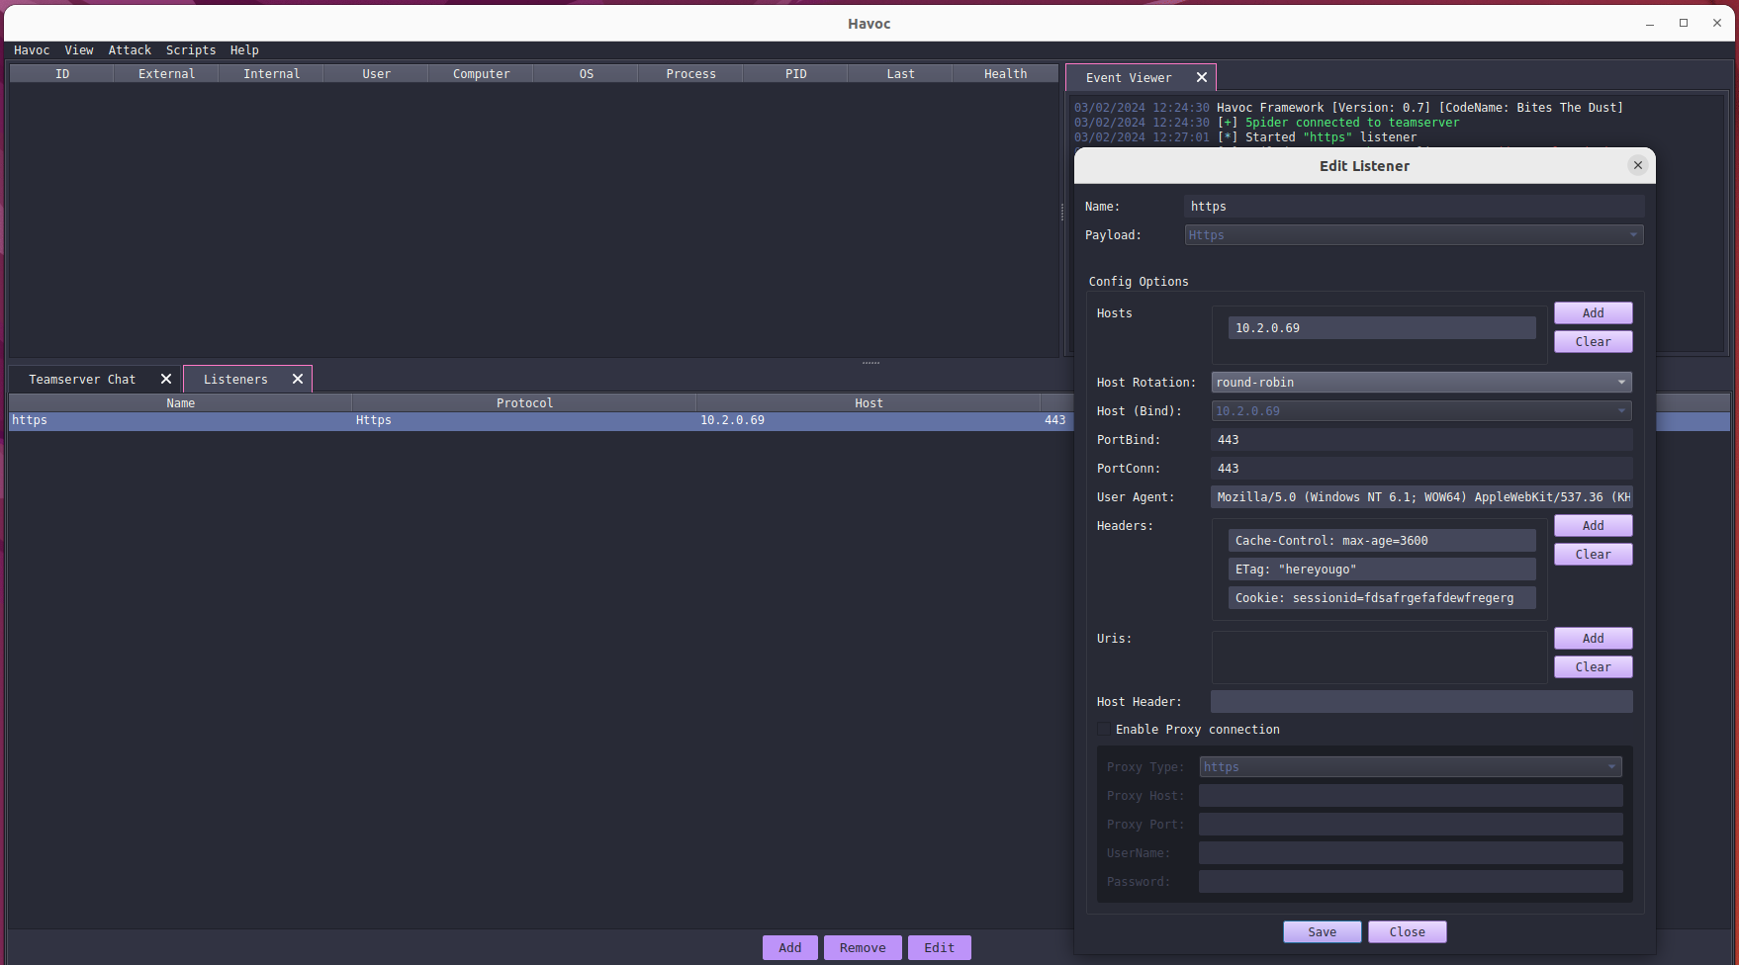
Task: Edit the selected listener
Action: tap(940, 948)
